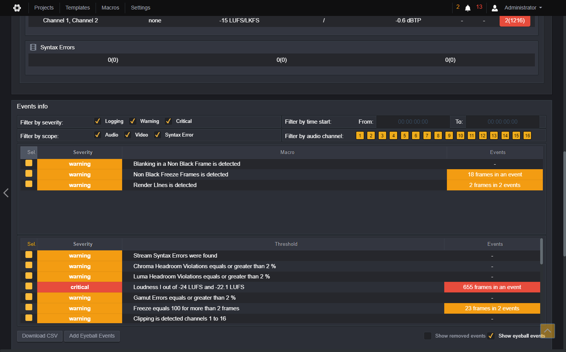
Task: Open the Macros menu
Action: coord(110,8)
